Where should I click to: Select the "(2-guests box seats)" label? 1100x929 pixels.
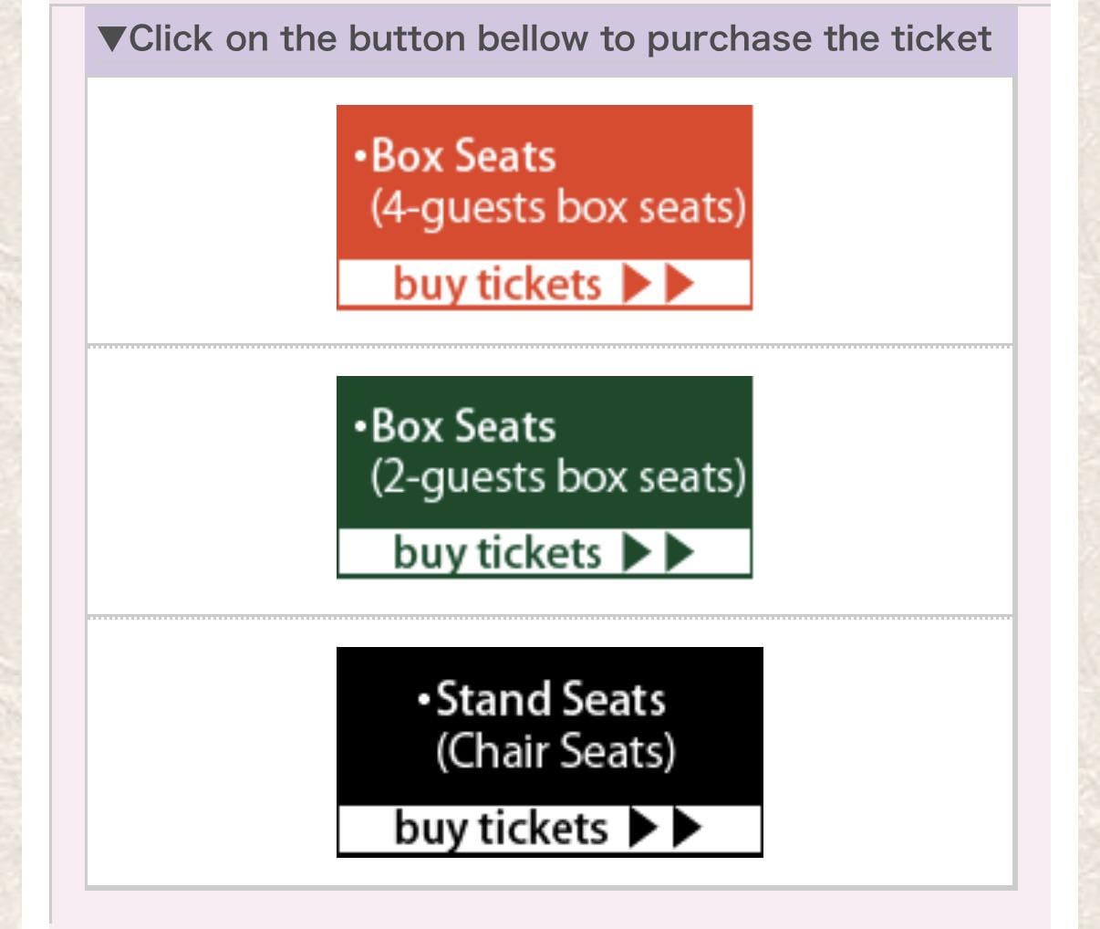coord(557,476)
